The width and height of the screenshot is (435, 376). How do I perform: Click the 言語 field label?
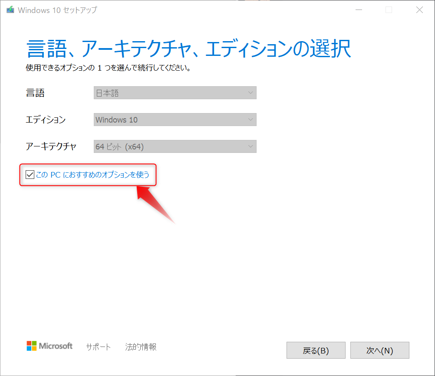35,93
